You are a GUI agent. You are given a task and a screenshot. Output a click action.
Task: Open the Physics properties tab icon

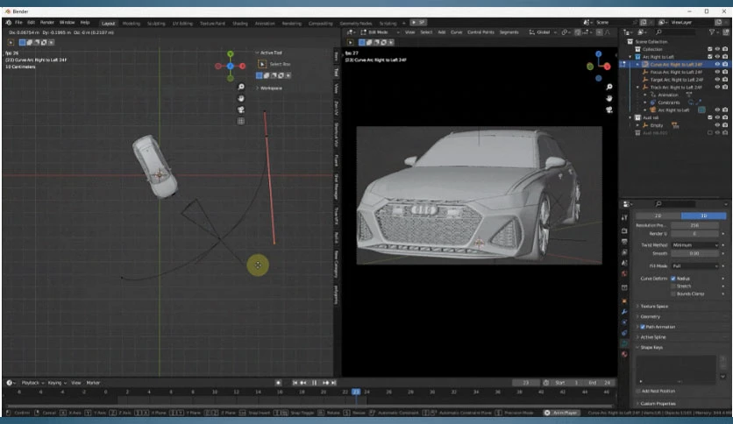(x=624, y=322)
